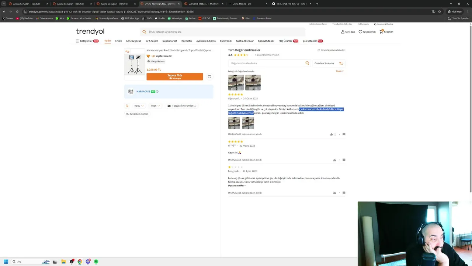Open Sepetim shopping cart
The image size is (472, 266).
pyautogui.click(x=386, y=32)
